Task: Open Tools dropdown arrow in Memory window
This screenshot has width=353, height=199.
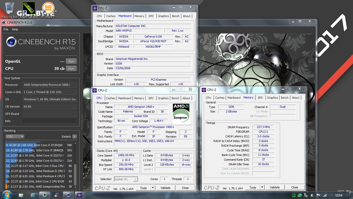Action: tap(262, 187)
